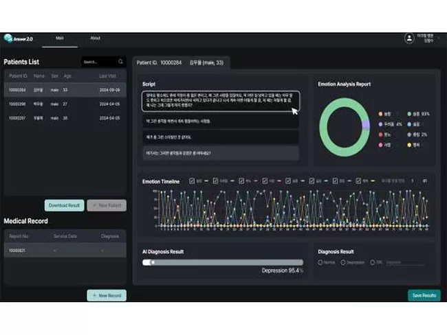Select the Depression diagnosis radio button

coord(343,262)
